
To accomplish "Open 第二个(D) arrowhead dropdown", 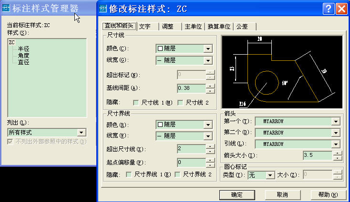I will click(x=336, y=133).
